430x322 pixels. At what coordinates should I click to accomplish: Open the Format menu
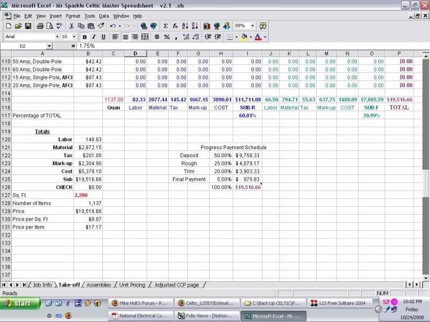click(x=73, y=16)
